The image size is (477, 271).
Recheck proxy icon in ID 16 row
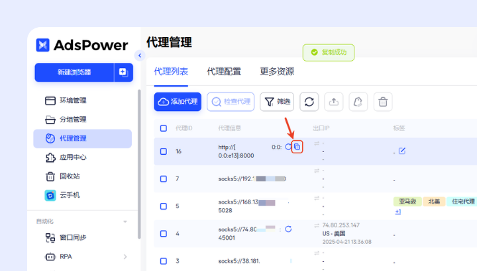coord(288,147)
